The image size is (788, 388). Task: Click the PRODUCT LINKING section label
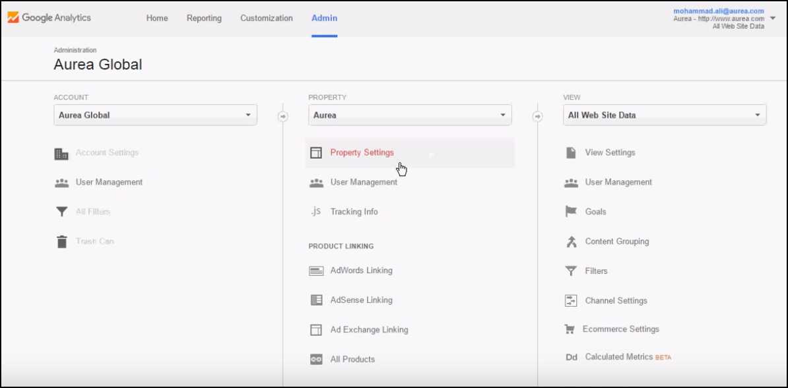(x=341, y=246)
